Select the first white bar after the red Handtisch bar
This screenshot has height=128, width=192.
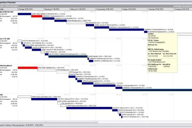tap(47, 70)
